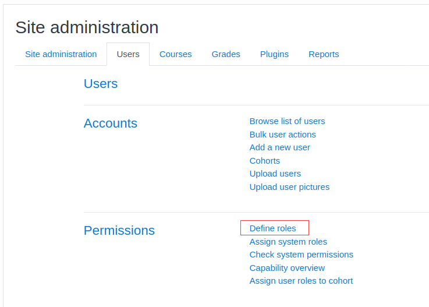429x307 pixels.
Task: View the Reports tab
Action: coord(324,54)
